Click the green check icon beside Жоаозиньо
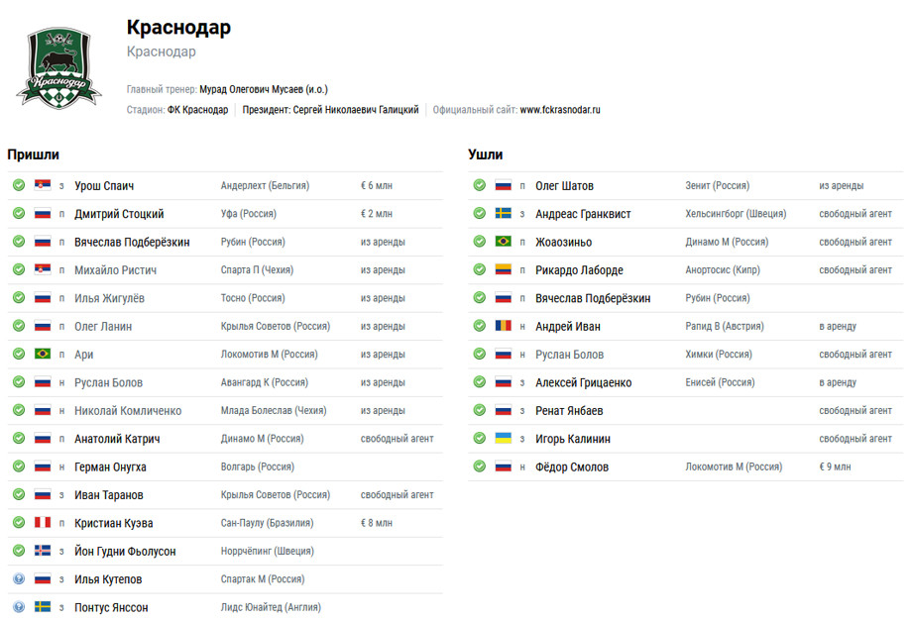This screenshot has height=621, width=912. (479, 241)
